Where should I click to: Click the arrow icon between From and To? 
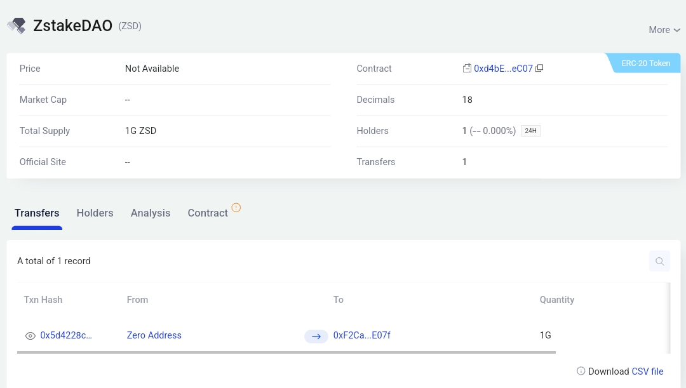316,336
